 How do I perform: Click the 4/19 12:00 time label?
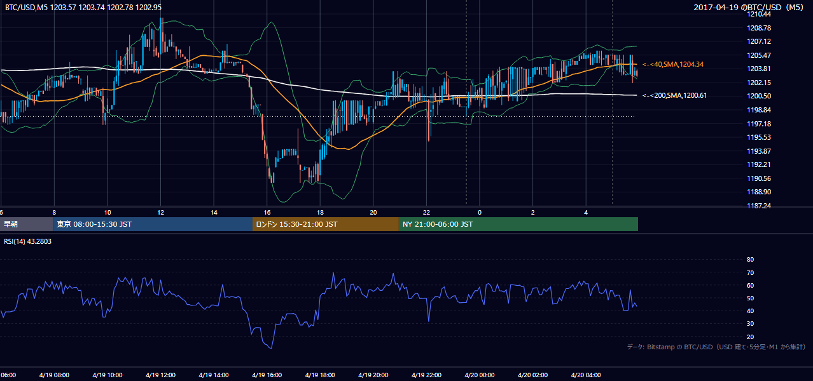point(160,375)
